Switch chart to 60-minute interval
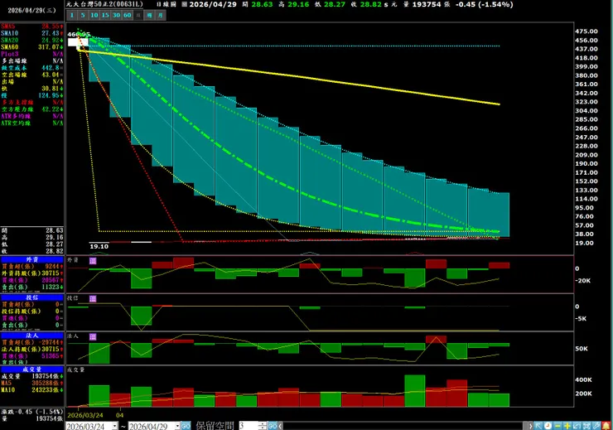This screenshot has width=613, height=430. [x=128, y=15]
